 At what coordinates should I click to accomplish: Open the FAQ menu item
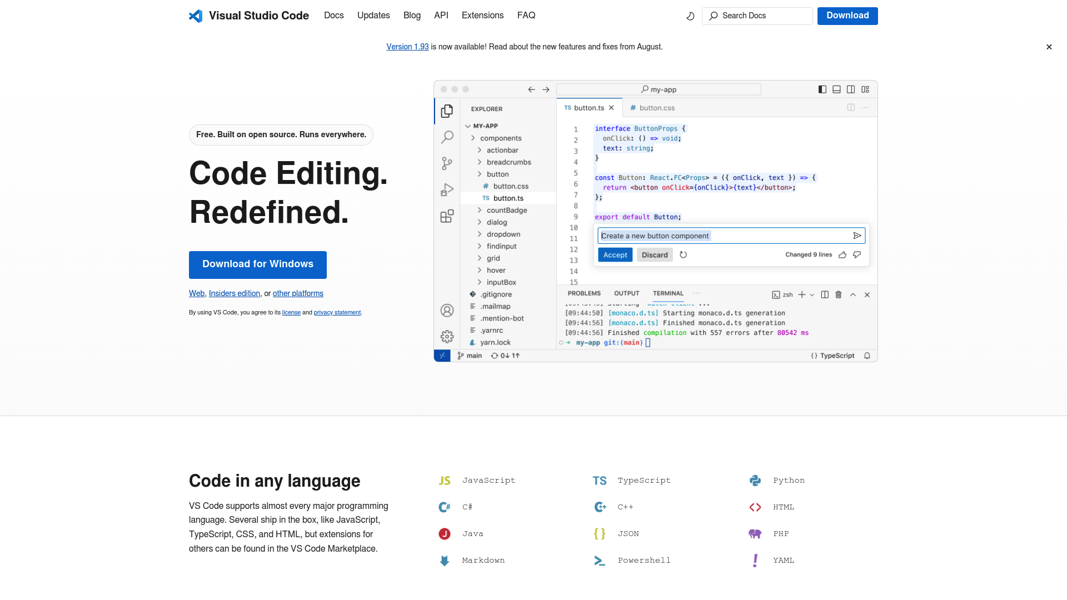[526, 16]
